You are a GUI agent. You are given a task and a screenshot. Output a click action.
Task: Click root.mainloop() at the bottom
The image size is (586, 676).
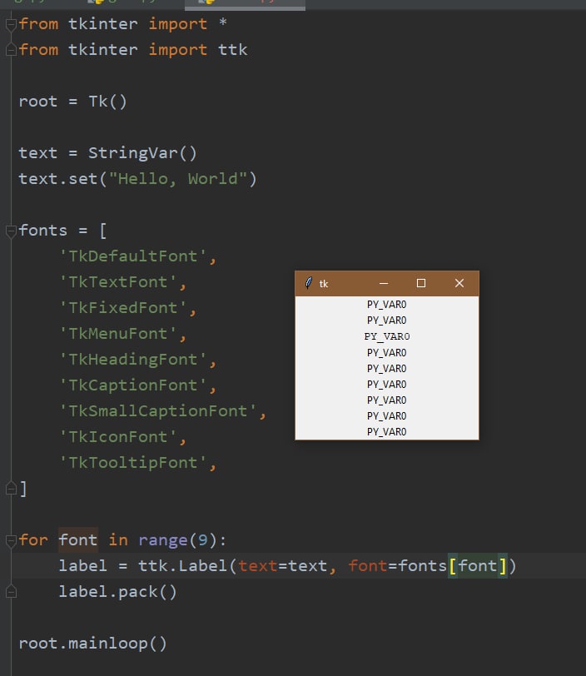pos(92,644)
